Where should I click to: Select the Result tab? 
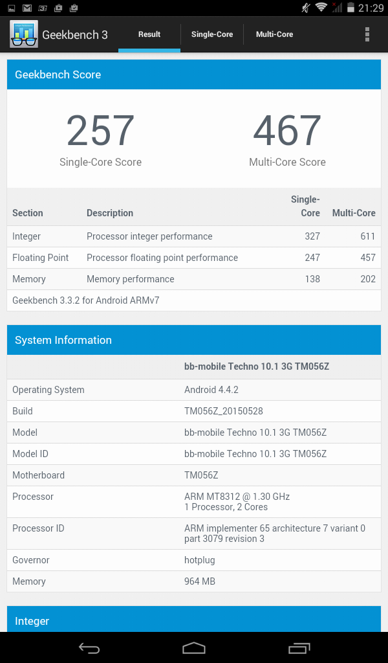149,34
